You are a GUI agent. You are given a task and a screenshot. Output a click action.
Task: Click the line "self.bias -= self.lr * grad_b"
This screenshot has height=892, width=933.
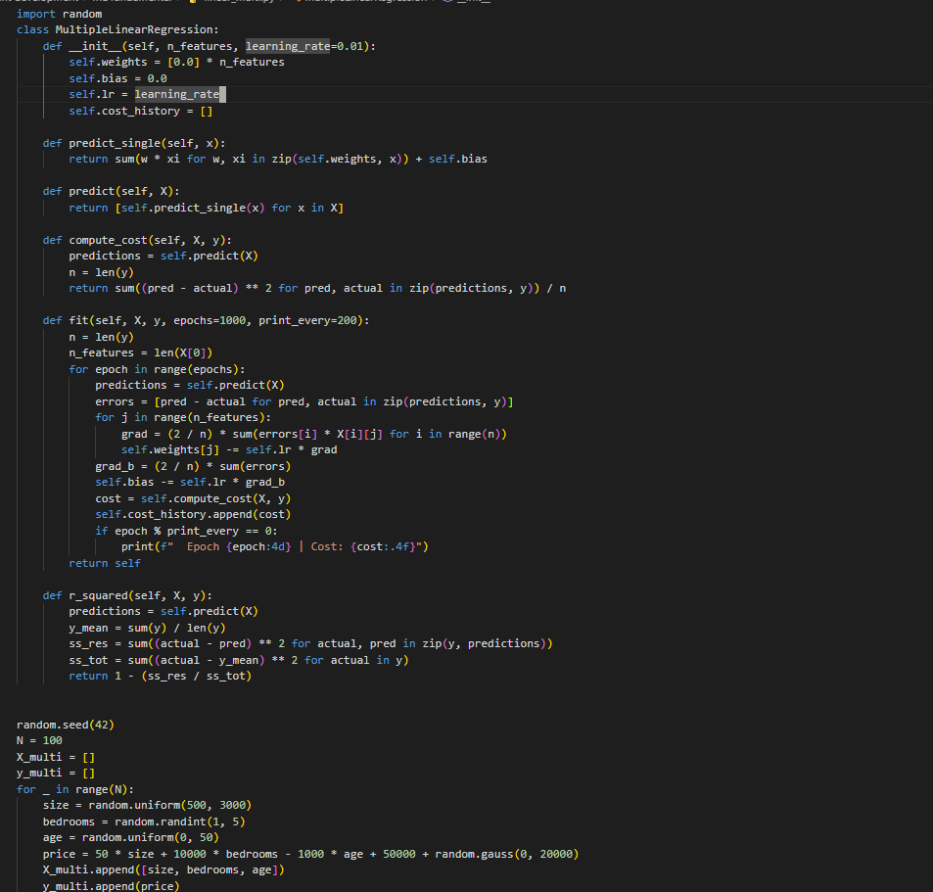(190, 483)
